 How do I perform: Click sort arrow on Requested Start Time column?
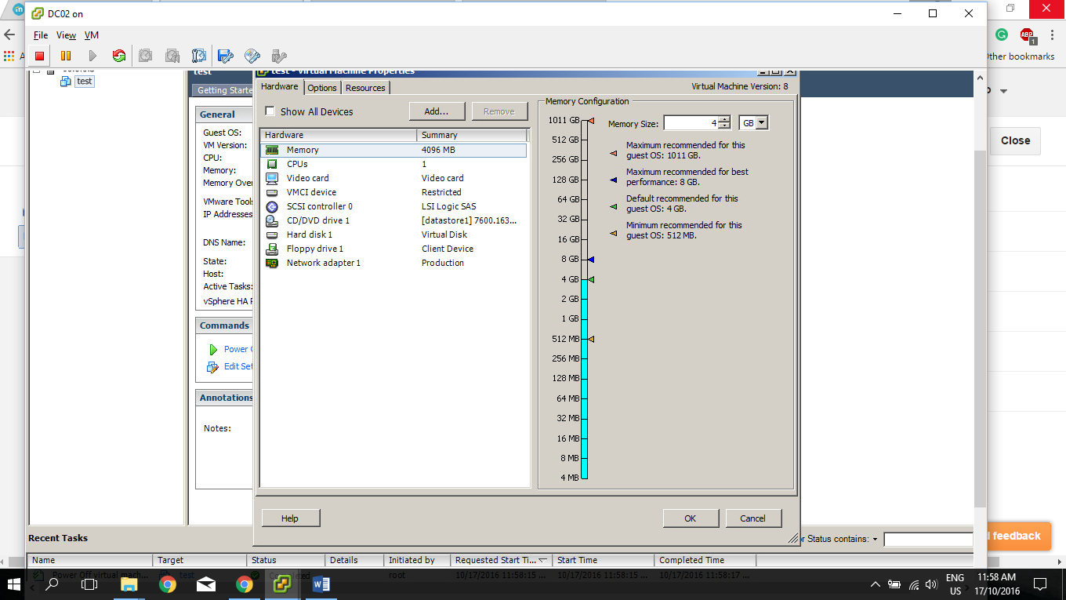(x=543, y=560)
